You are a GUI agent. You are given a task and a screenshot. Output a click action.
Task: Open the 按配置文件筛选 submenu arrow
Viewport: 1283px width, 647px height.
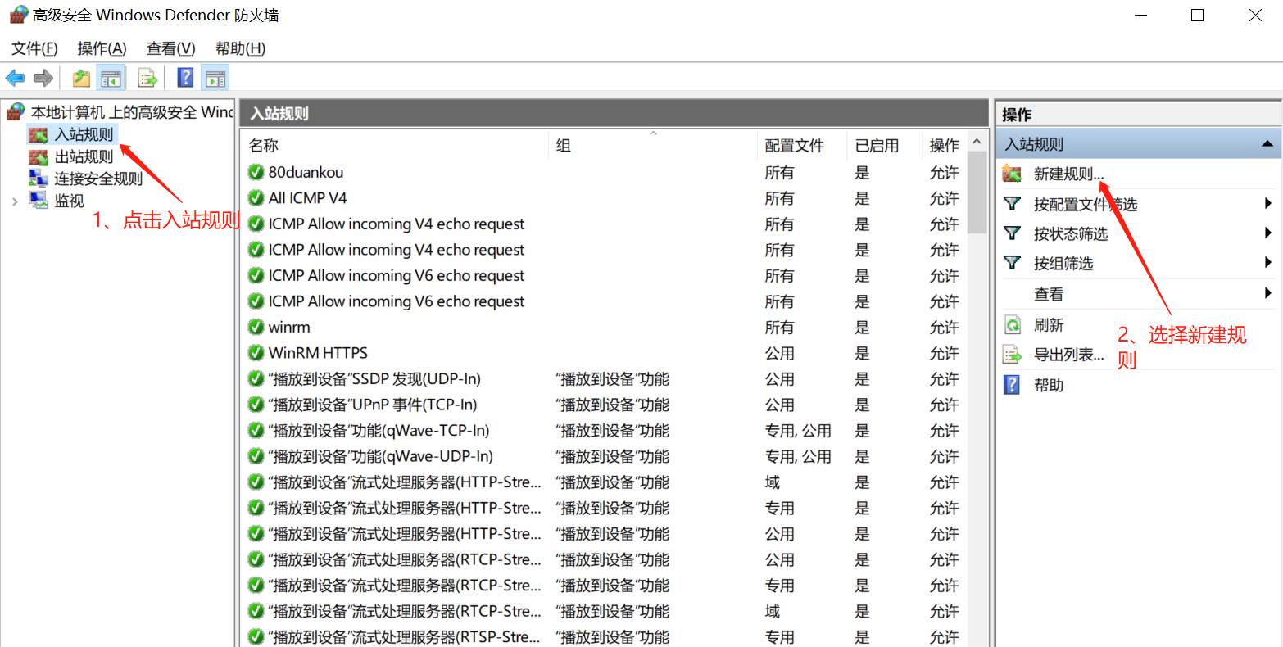1268,203
